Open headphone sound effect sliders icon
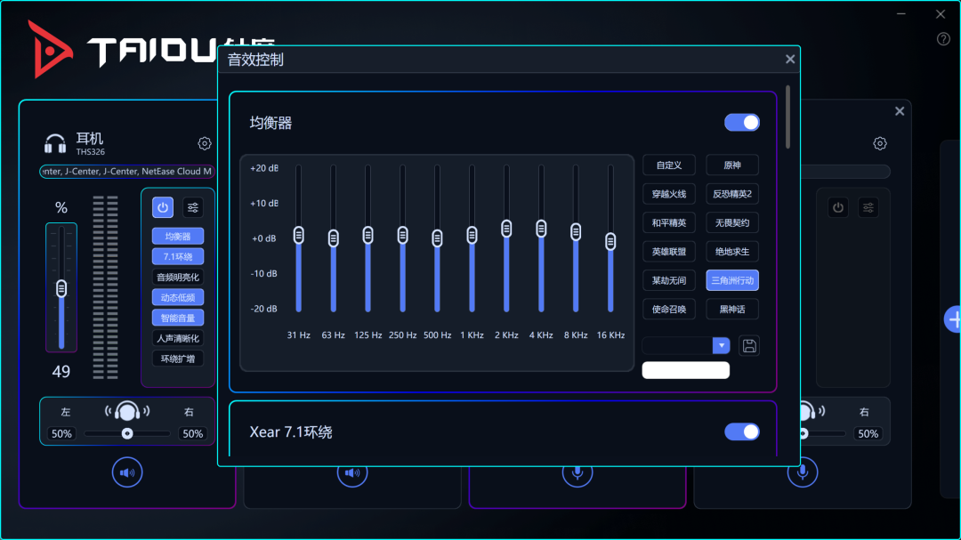Image resolution: width=961 pixels, height=540 pixels. tap(193, 208)
